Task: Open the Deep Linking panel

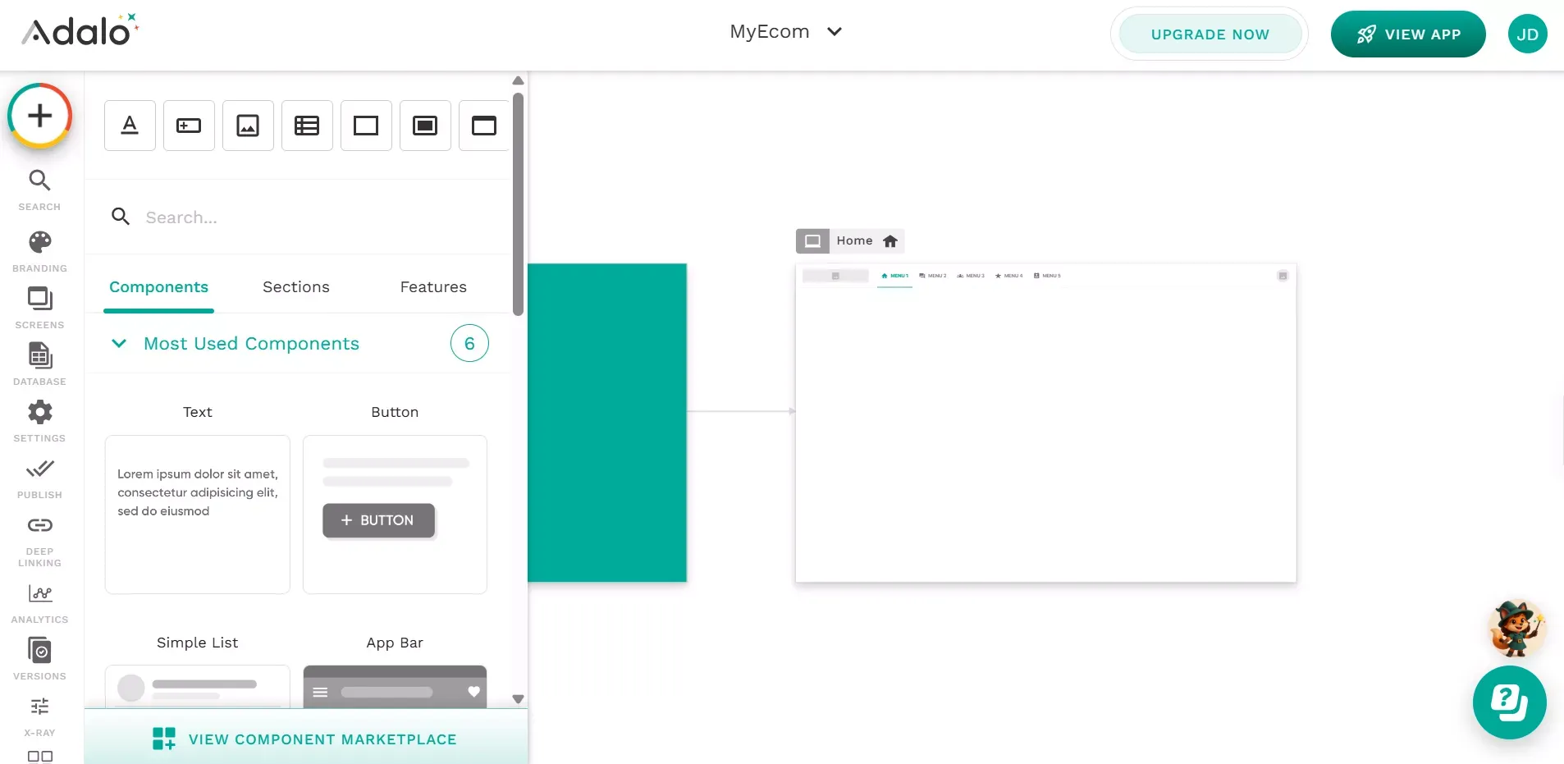Action: [x=39, y=542]
